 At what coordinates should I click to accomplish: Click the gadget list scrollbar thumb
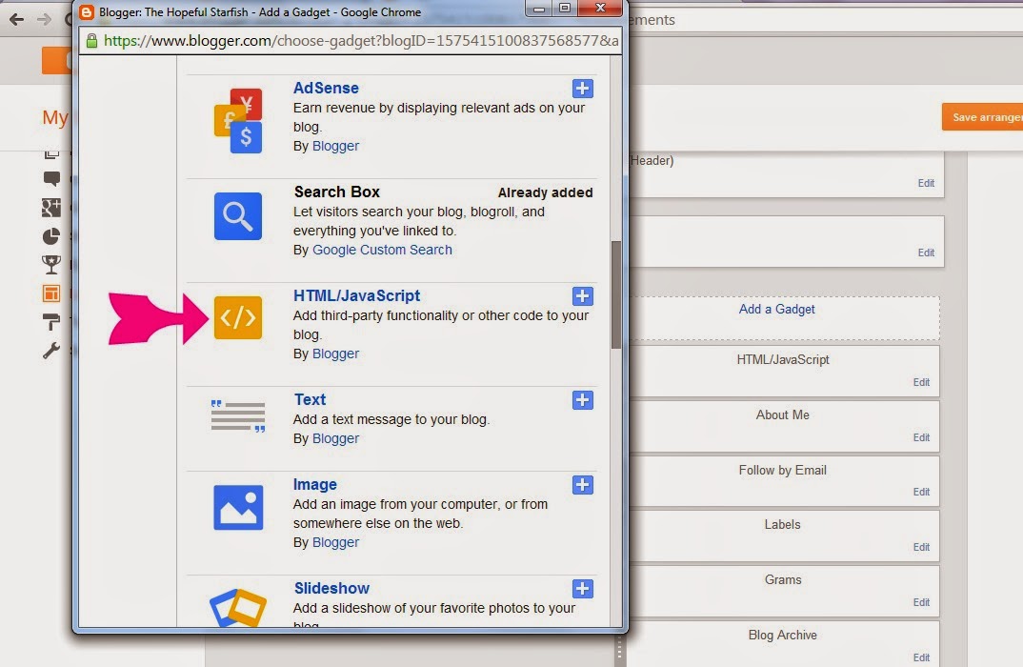(x=616, y=295)
